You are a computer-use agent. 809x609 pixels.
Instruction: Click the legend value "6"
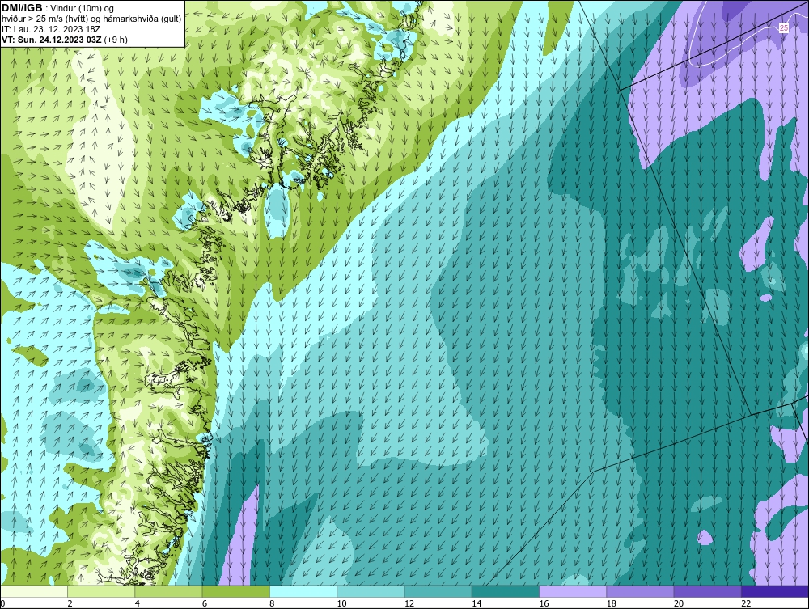[205, 603]
